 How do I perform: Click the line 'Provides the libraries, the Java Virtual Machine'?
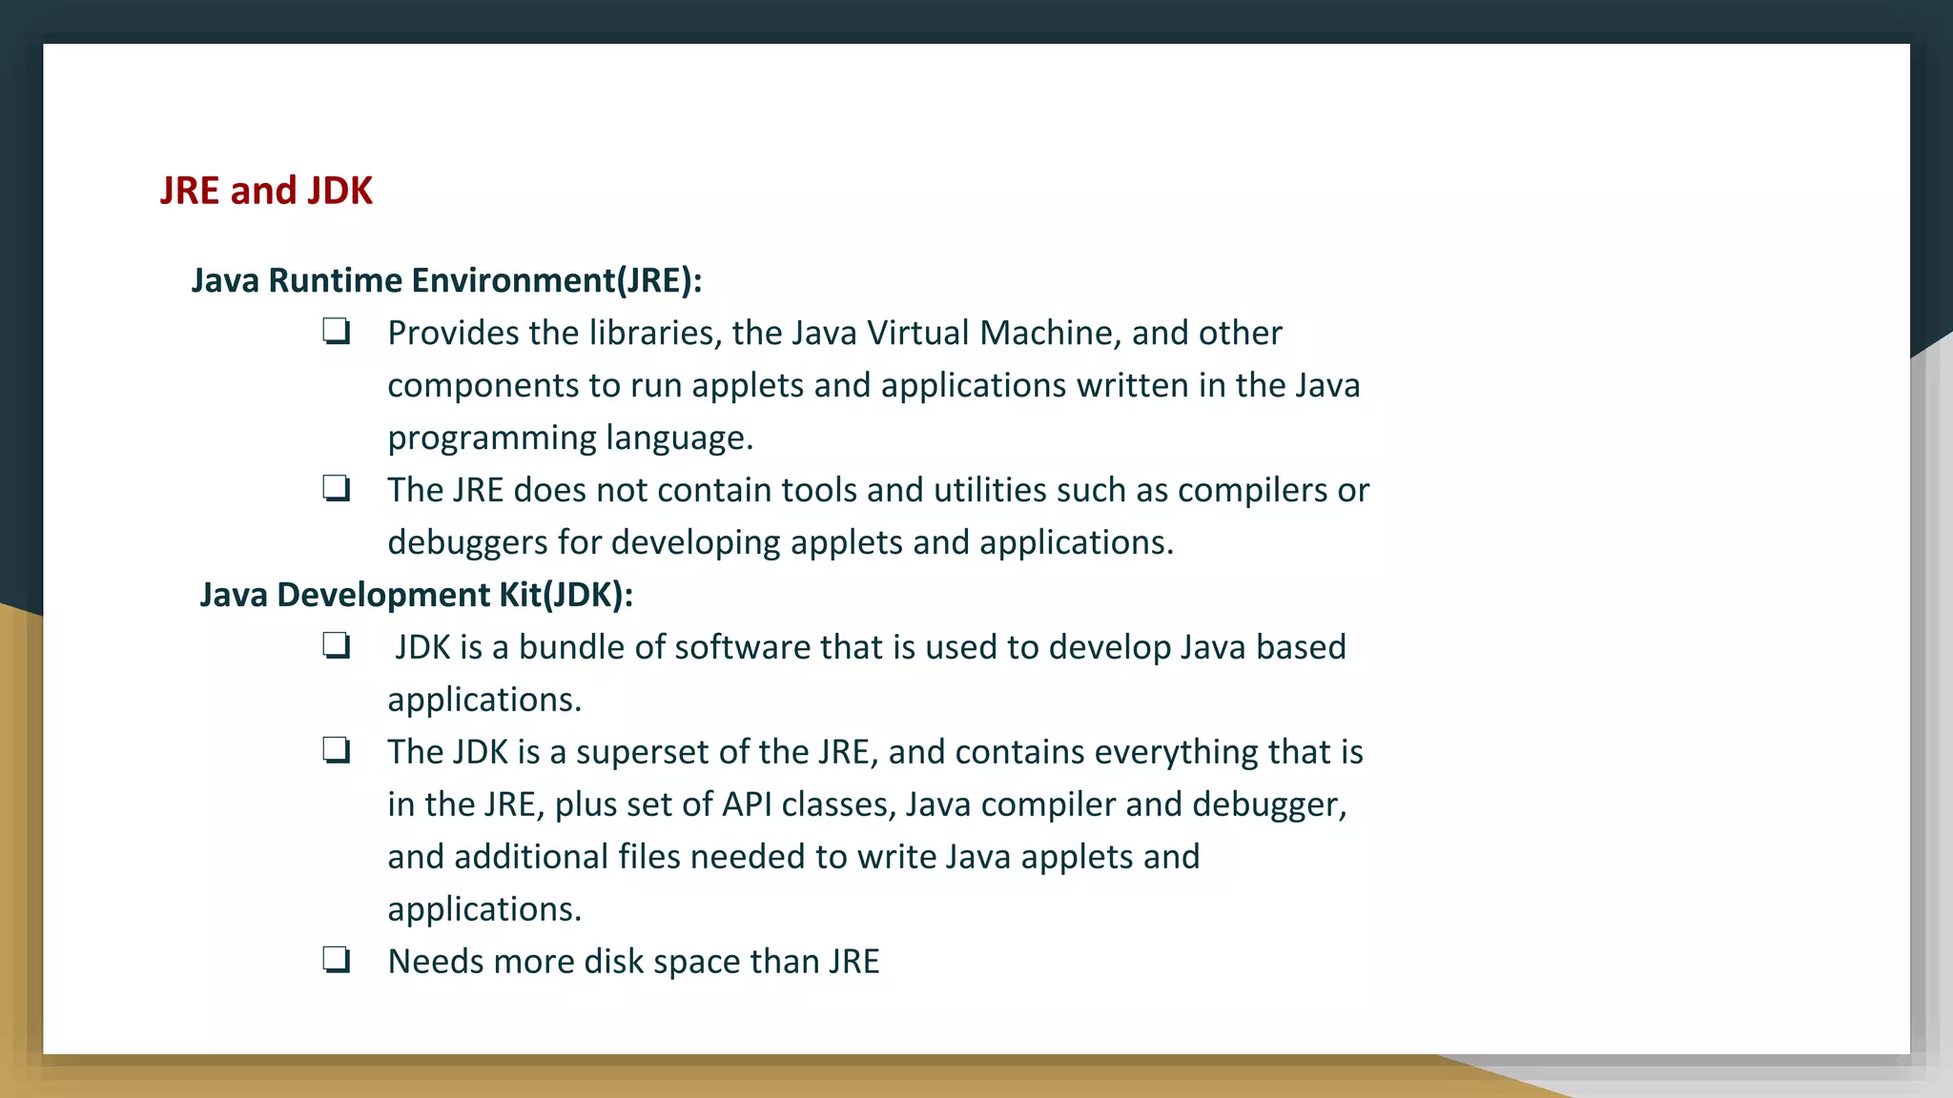(x=834, y=333)
